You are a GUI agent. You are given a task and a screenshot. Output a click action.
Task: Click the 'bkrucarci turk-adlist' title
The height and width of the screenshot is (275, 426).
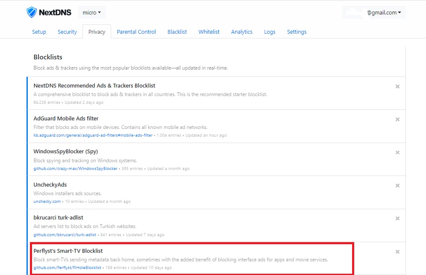59,217
